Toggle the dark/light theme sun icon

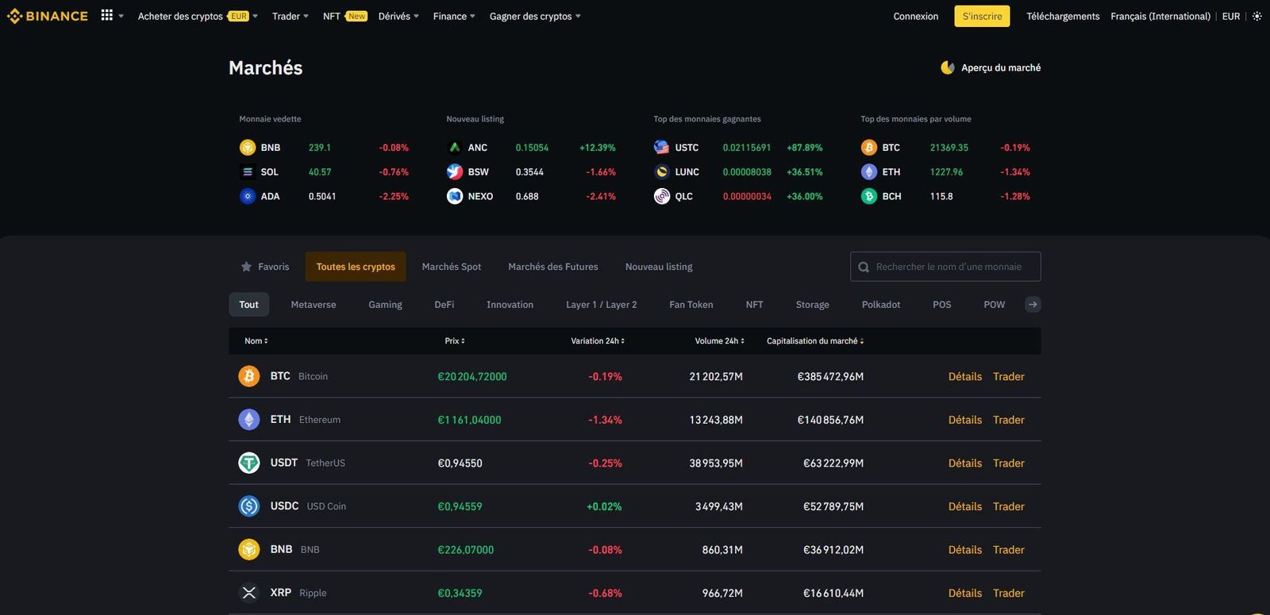(1257, 16)
